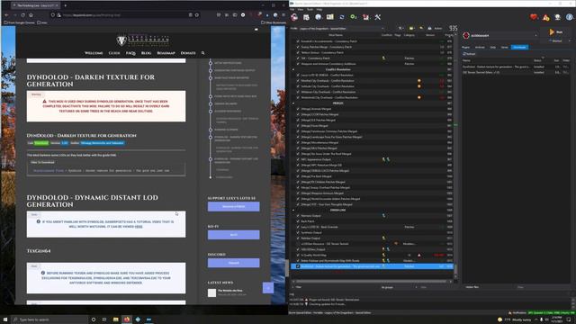Toggle the NPC Appearance Output checkbox

[298, 159]
